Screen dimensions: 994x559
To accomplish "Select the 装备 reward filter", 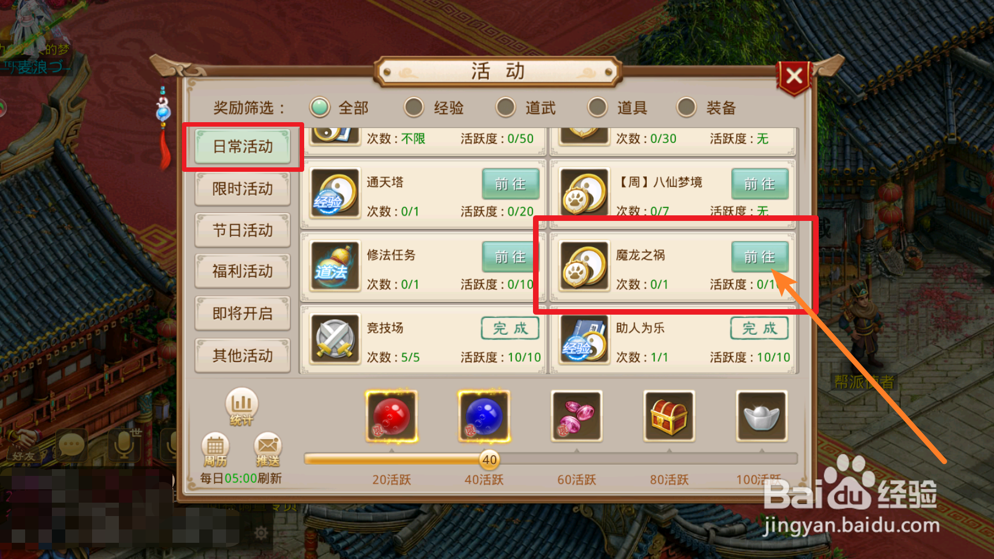I will click(706, 107).
